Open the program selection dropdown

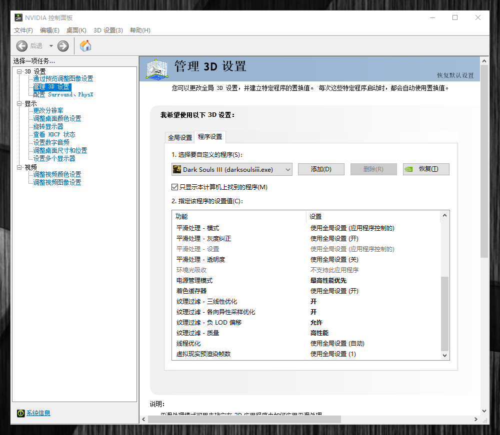(232, 169)
